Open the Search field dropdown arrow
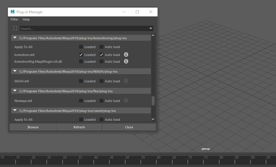This screenshot has height=167, width=276. tap(151, 28)
